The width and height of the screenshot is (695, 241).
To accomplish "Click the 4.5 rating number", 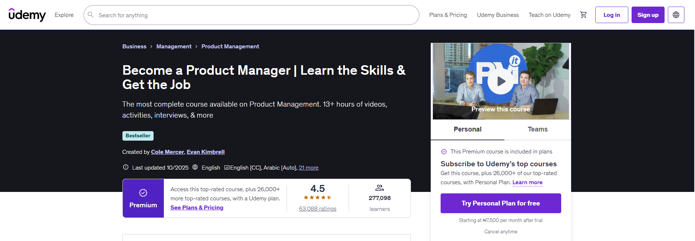I will (x=317, y=189).
